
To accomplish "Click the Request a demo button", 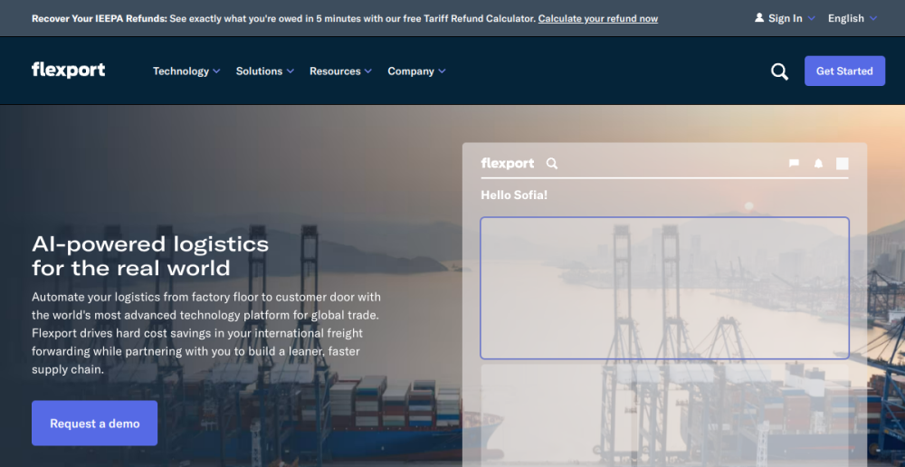I will [95, 424].
